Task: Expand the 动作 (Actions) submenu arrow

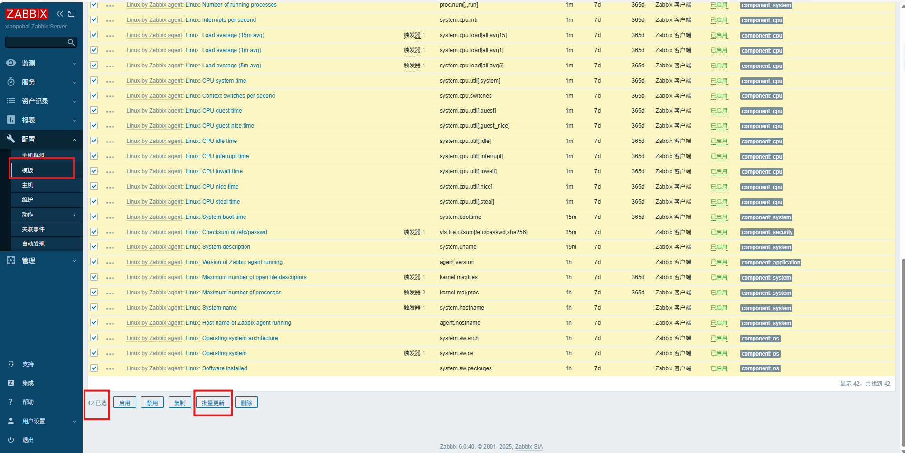Action: (x=75, y=214)
